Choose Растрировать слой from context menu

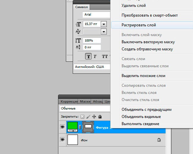139,25
